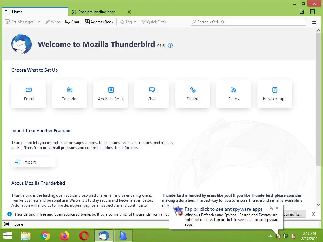Open antispyware notification settings wrench icon
The height and width of the screenshot is (242, 323).
point(271,208)
